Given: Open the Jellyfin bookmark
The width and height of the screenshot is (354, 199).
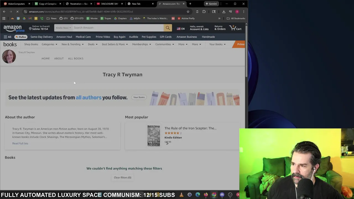Looking at the screenshot, I should tap(135, 19).
